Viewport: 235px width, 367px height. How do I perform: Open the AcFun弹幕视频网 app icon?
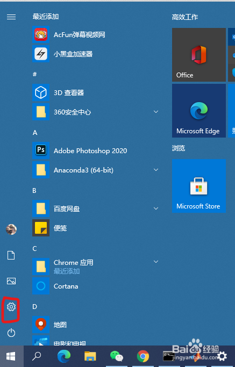[x=41, y=34]
